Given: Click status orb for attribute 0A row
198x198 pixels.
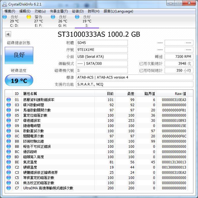Looking at the screenshot, I should point(9,131).
